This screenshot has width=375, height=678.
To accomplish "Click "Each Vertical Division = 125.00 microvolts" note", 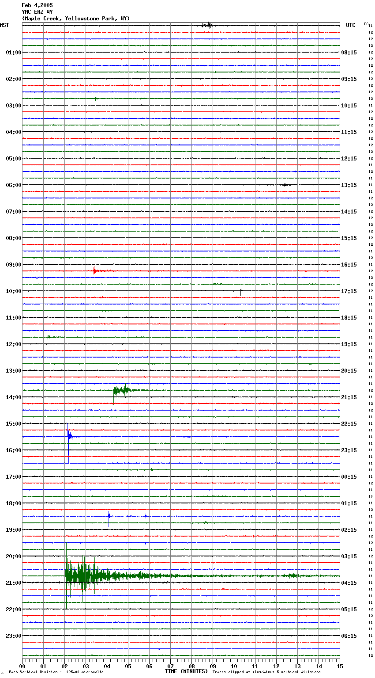I will point(56,672).
